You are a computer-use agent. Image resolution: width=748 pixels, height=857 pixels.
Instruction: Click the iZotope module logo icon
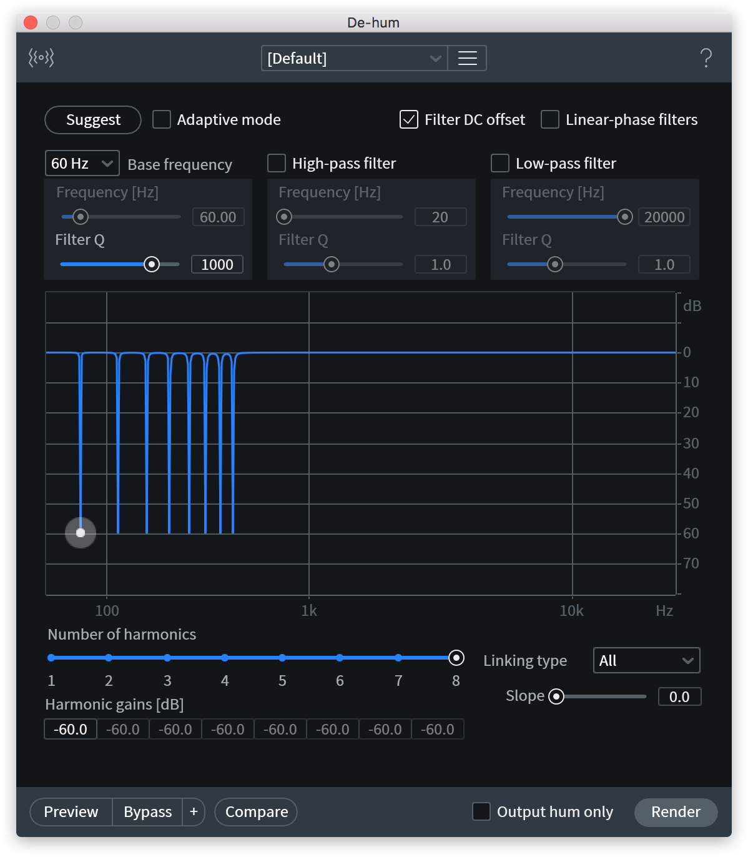click(x=41, y=58)
